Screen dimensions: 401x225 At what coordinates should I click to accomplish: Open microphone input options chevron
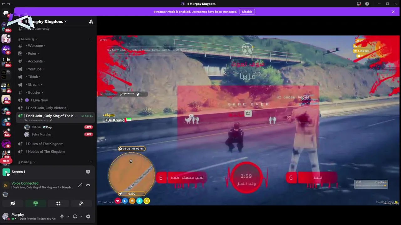point(67,217)
